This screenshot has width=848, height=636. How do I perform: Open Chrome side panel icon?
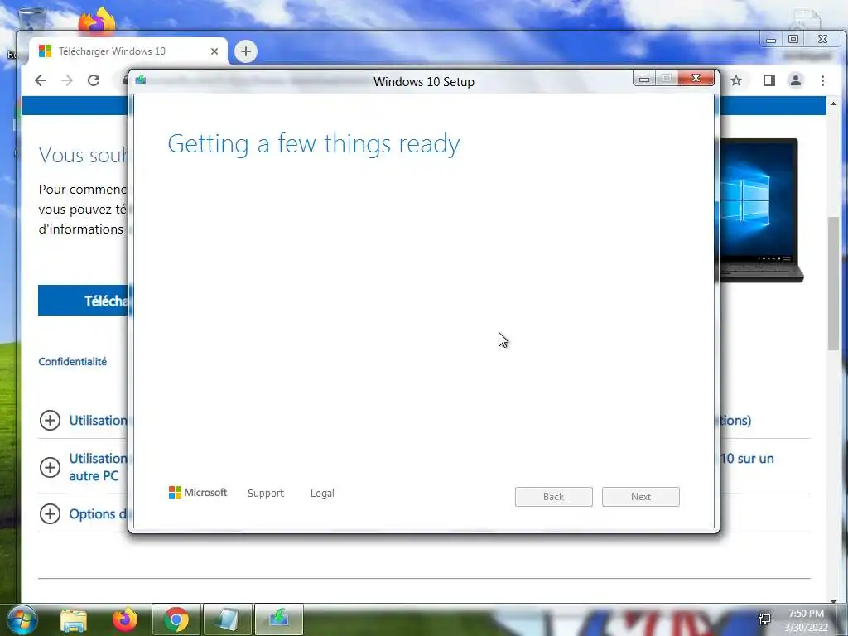pos(768,80)
